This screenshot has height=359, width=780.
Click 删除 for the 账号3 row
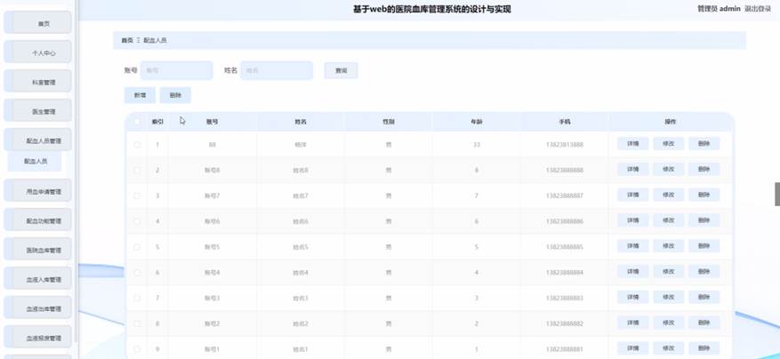(704, 297)
